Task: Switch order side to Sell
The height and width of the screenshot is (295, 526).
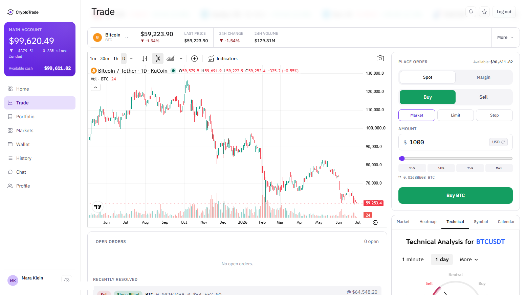Action: (x=483, y=97)
